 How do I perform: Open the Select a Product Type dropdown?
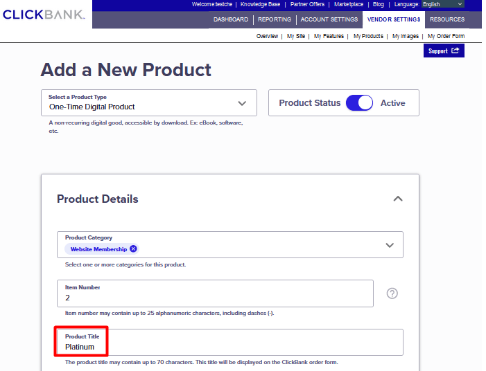point(149,102)
